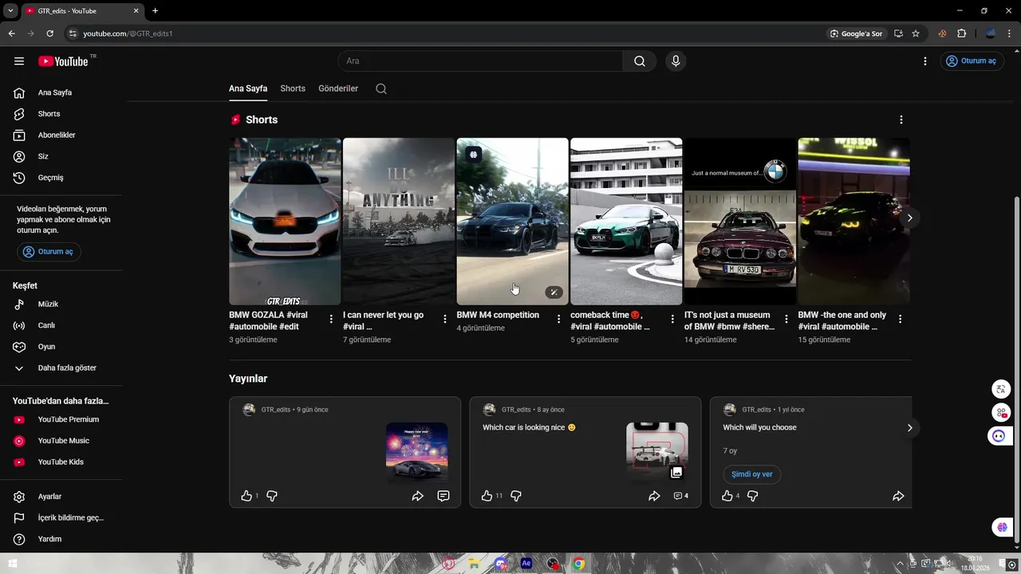Open the header settings three-dot menu
This screenshot has height=574, width=1021.
pos(925,61)
